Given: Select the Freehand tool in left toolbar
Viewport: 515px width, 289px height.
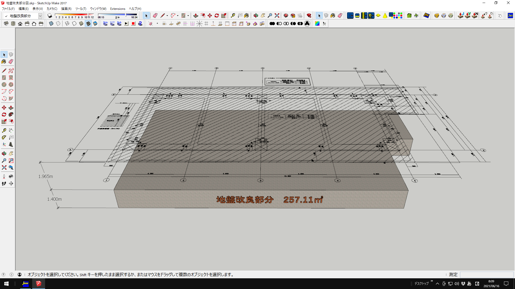Looking at the screenshot, I should point(11,71).
